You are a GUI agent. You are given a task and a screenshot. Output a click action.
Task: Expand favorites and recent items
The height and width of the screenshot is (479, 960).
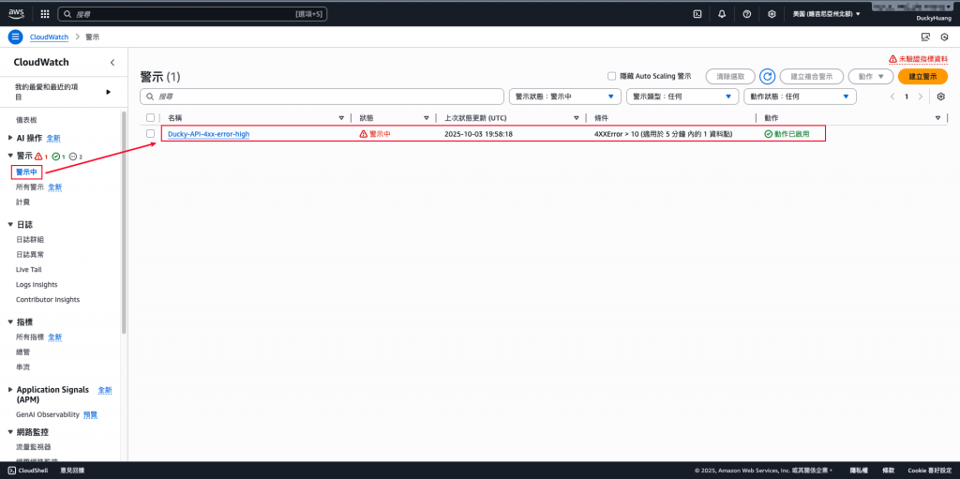click(x=109, y=92)
